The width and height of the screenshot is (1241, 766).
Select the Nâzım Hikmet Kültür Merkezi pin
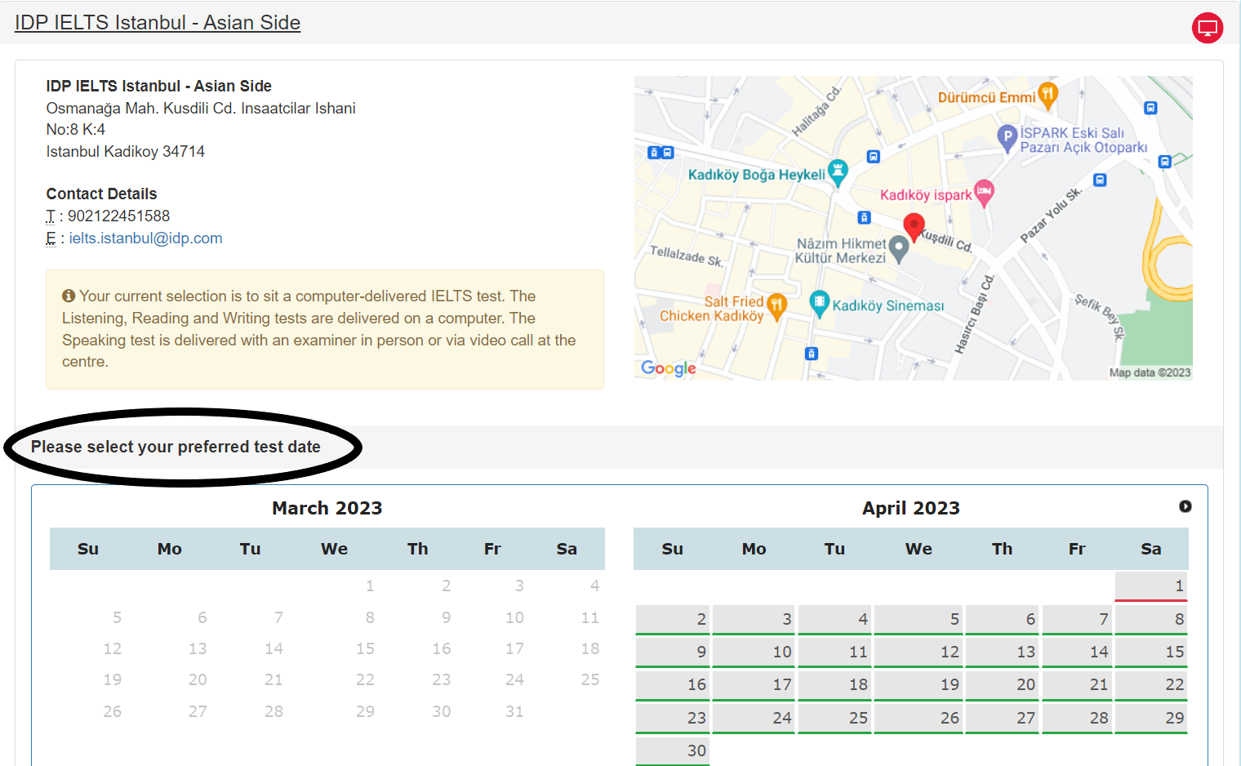(899, 248)
